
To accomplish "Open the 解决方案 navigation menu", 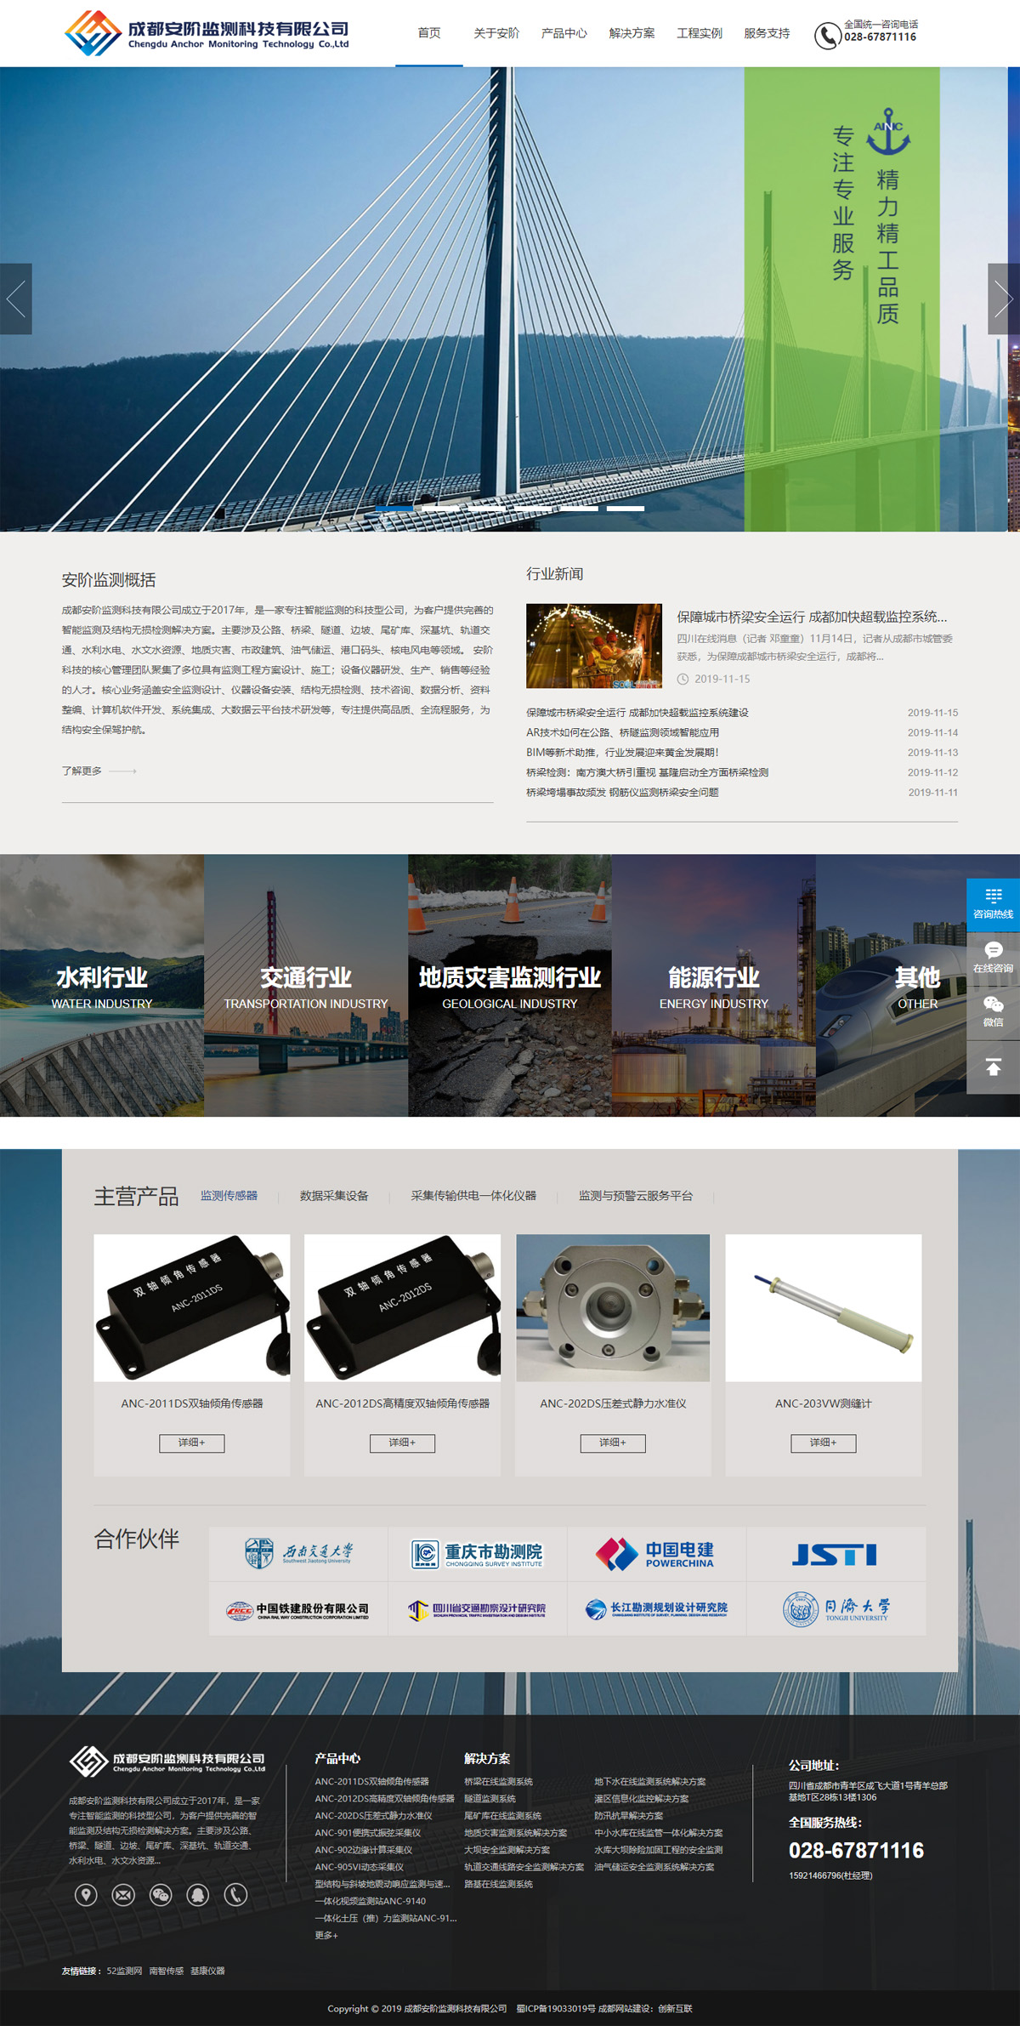I will click(632, 33).
